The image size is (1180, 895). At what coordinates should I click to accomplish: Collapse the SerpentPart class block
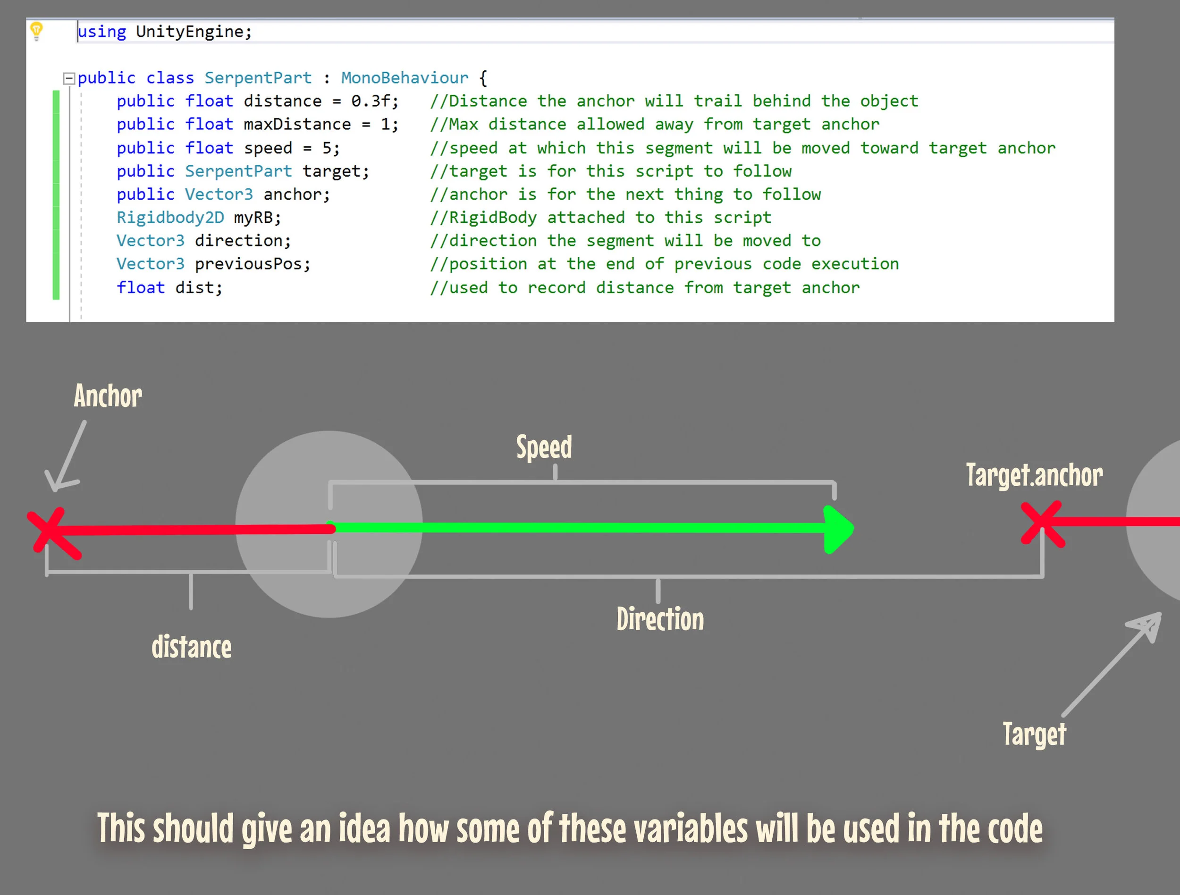(x=68, y=78)
